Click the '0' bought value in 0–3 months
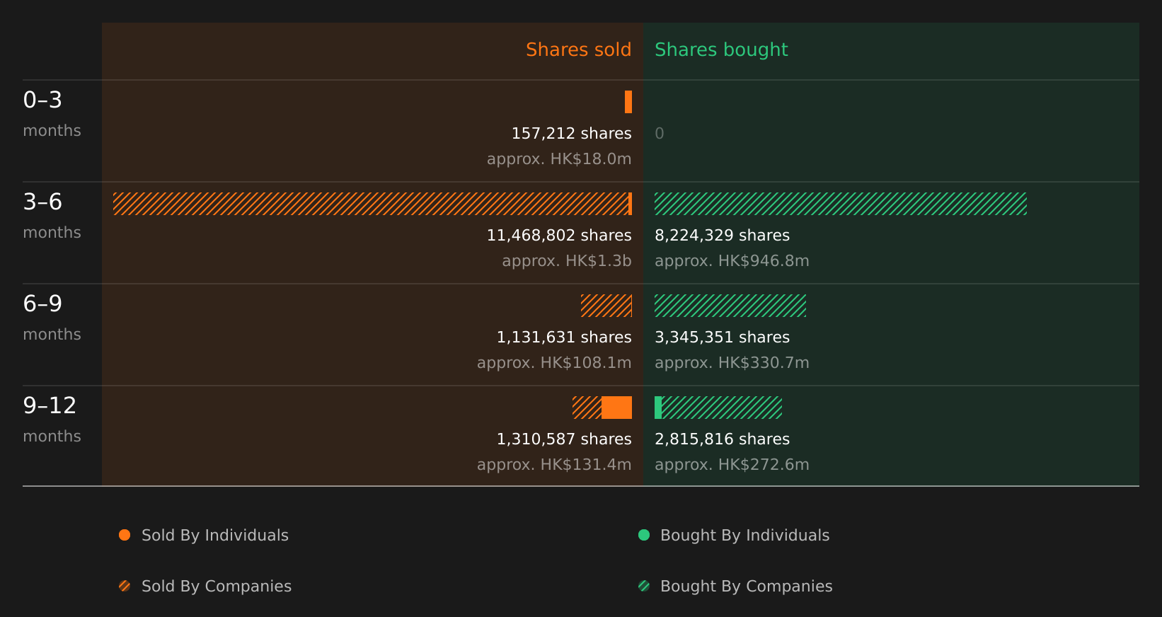 click(x=660, y=133)
